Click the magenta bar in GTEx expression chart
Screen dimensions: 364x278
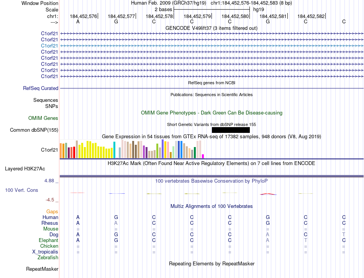[203, 156]
